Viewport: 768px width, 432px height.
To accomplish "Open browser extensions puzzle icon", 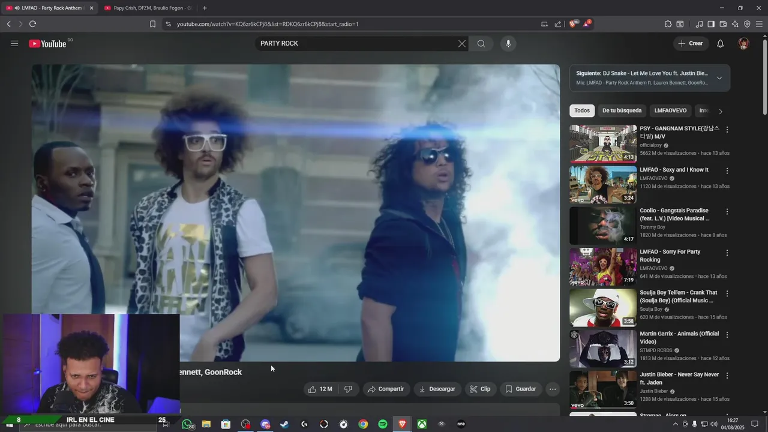I will pyautogui.click(x=668, y=24).
